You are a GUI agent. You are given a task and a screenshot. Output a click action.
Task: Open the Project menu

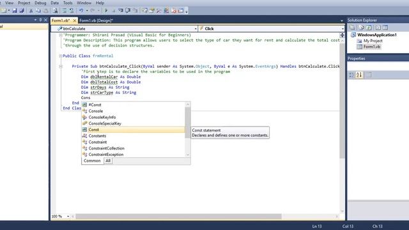click(x=24, y=3)
